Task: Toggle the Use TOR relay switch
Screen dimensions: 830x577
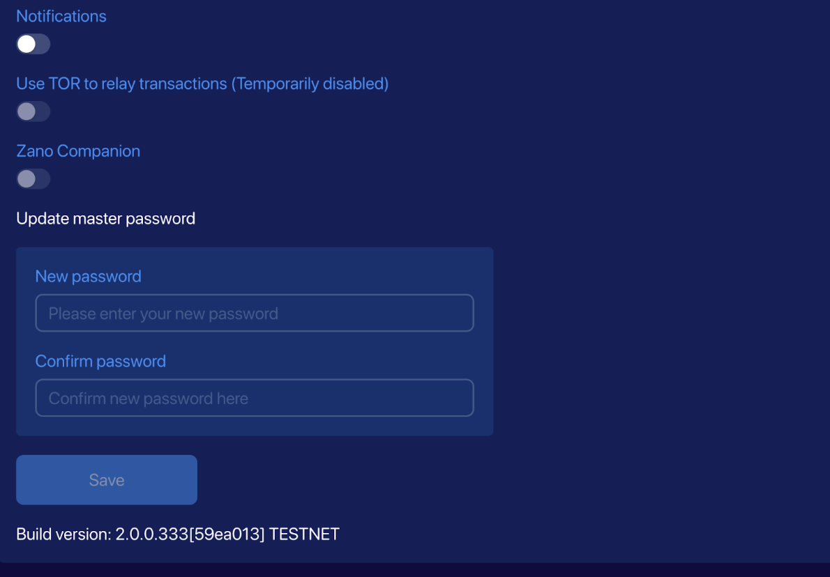Action: 33,111
